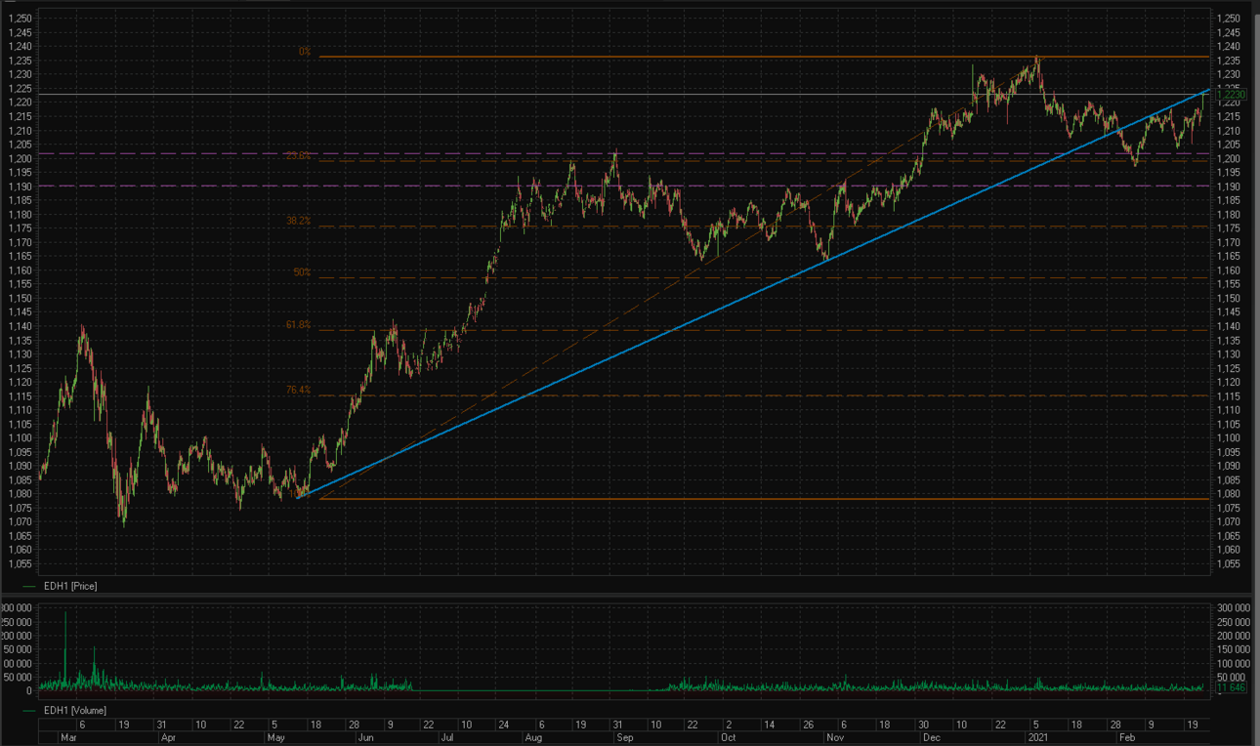The height and width of the screenshot is (746, 1260).
Task: Select the 0% Fibonacci level label
Action: (305, 52)
